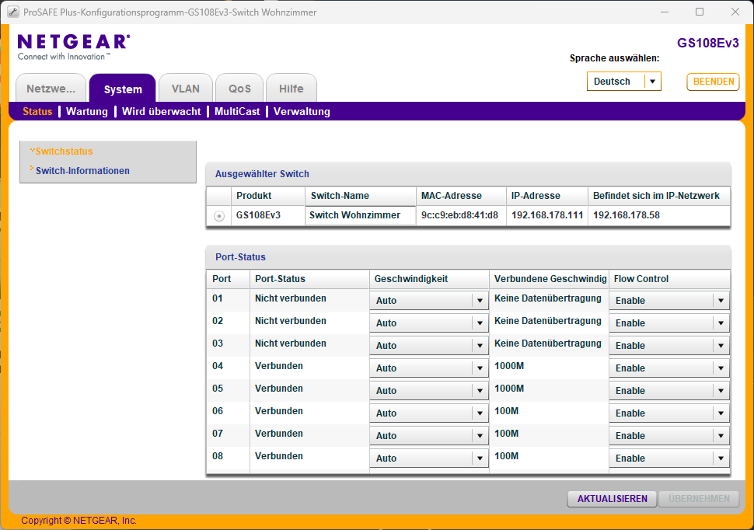The width and height of the screenshot is (754, 530).
Task: Open the MultiCast submenu
Action: coord(237,112)
